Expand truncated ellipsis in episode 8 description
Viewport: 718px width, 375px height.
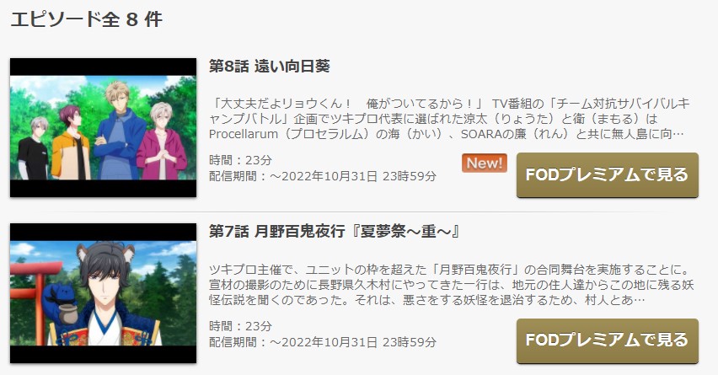(x=679, y=134)
